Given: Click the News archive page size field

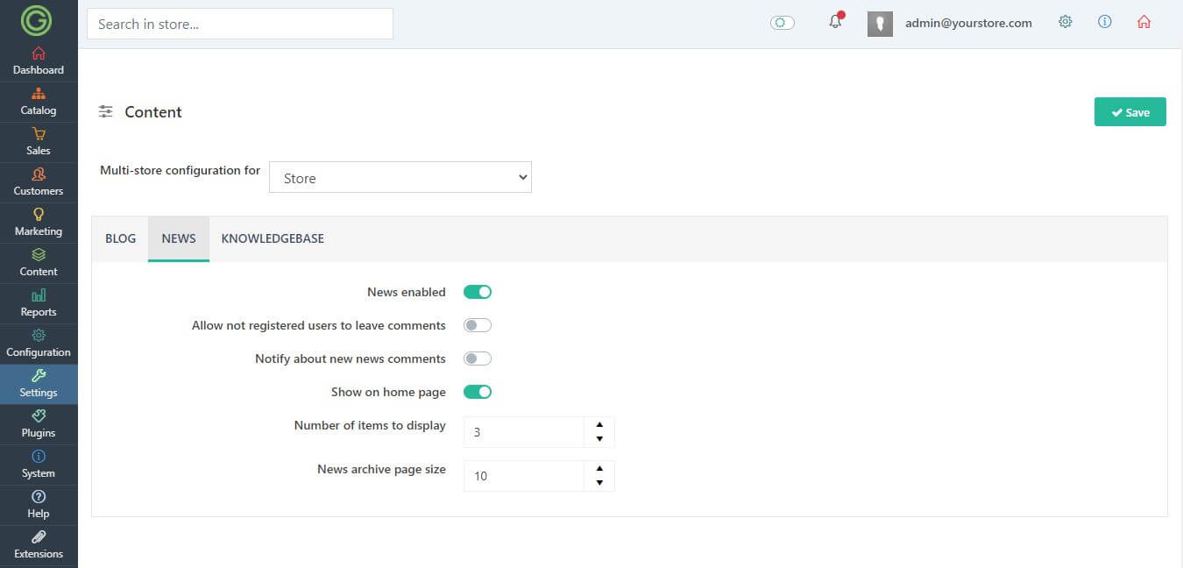Looking at the screenshot, I should click(524, 476).
